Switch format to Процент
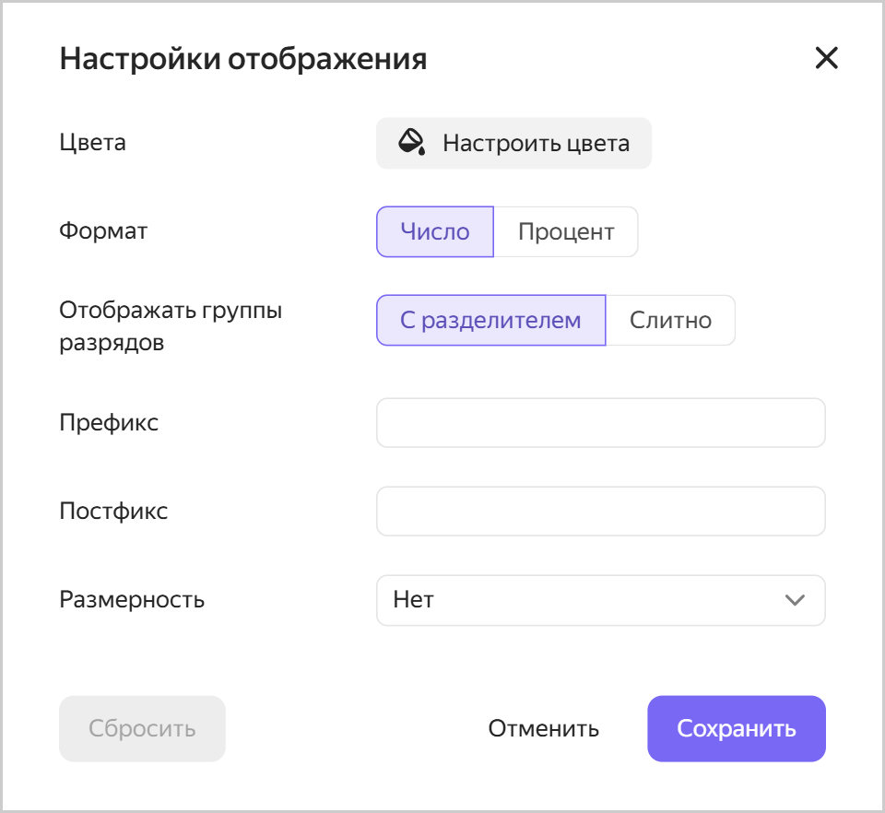Viewport: 885px width, 813px height. (566, 231)
